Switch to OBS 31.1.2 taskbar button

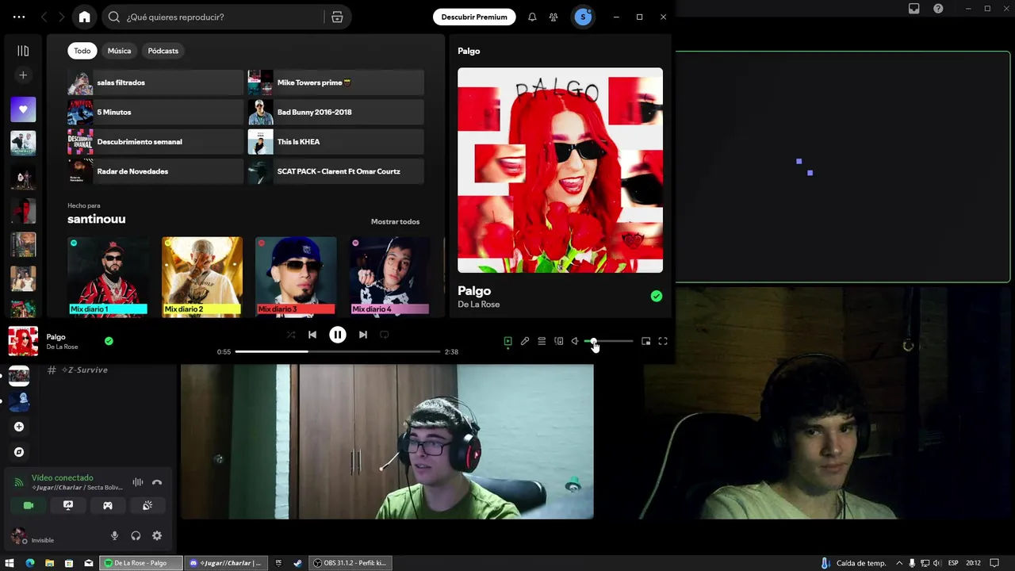tap(350, 563)
